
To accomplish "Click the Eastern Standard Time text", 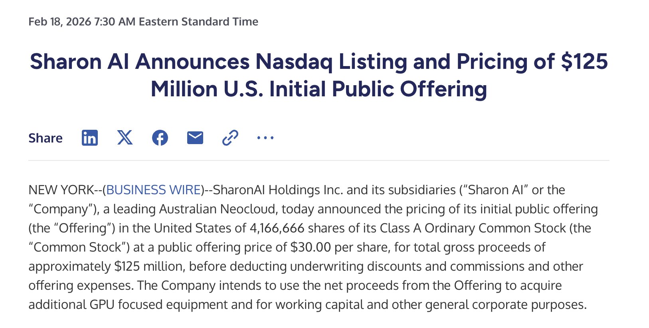I will [x=198, y=21].
